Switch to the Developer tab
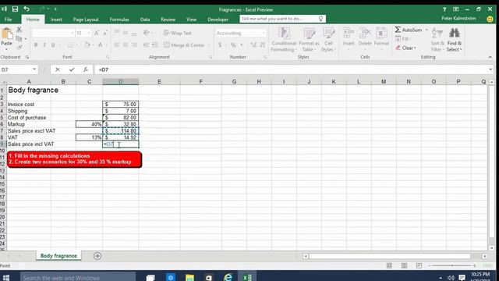Screen dimensions: 499x281 pos(218,20)
